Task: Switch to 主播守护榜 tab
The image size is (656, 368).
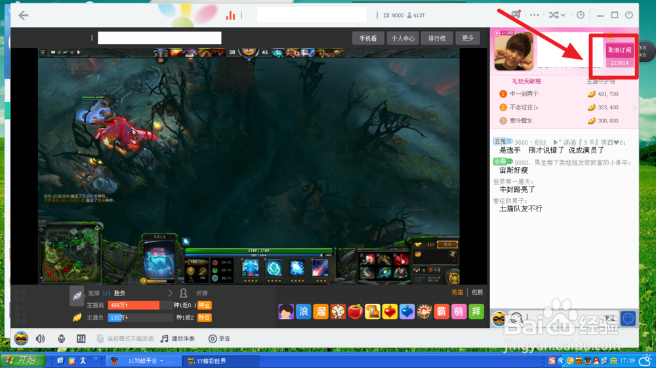Action: [x=601, y=81]
